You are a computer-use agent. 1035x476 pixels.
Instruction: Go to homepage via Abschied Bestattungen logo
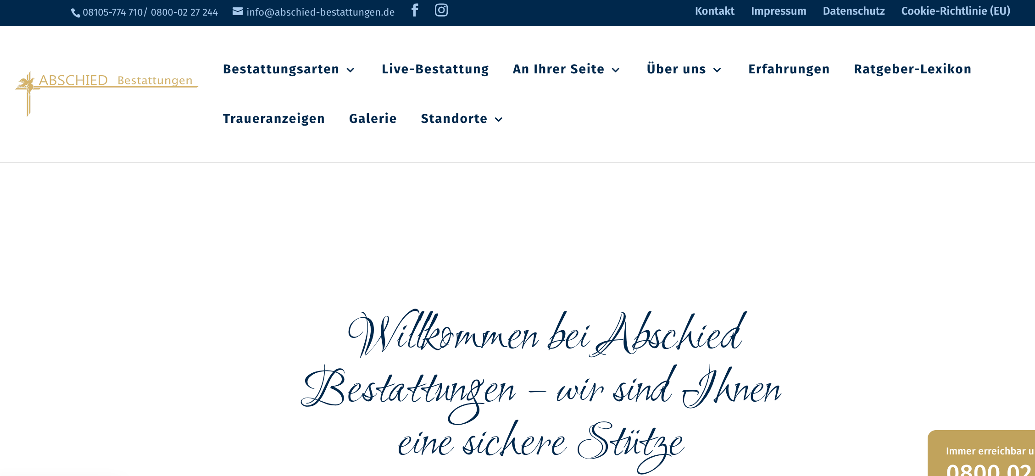tap(106, 94)
